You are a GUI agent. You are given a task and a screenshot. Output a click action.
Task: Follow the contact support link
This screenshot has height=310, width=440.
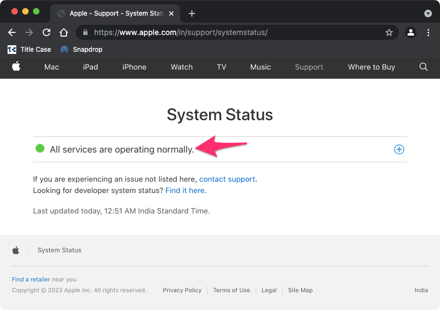pos(227,179)
